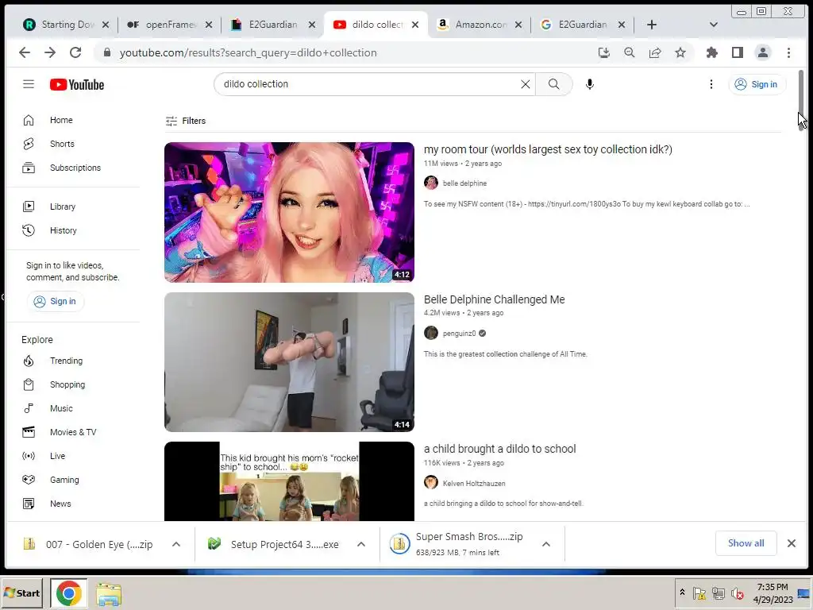Open the Windows Start menu
813x610 pixels.
point(21,593)
